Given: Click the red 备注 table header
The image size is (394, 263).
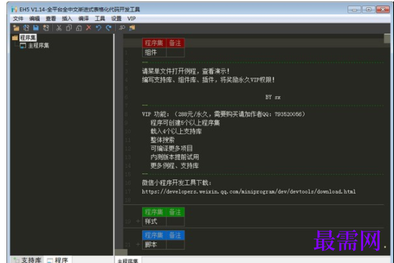Looking at the screenshot, I should coord(175,43).
